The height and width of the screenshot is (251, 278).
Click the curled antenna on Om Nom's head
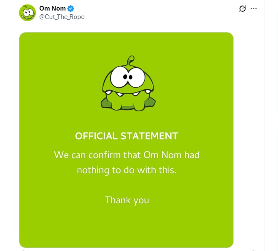131,59
